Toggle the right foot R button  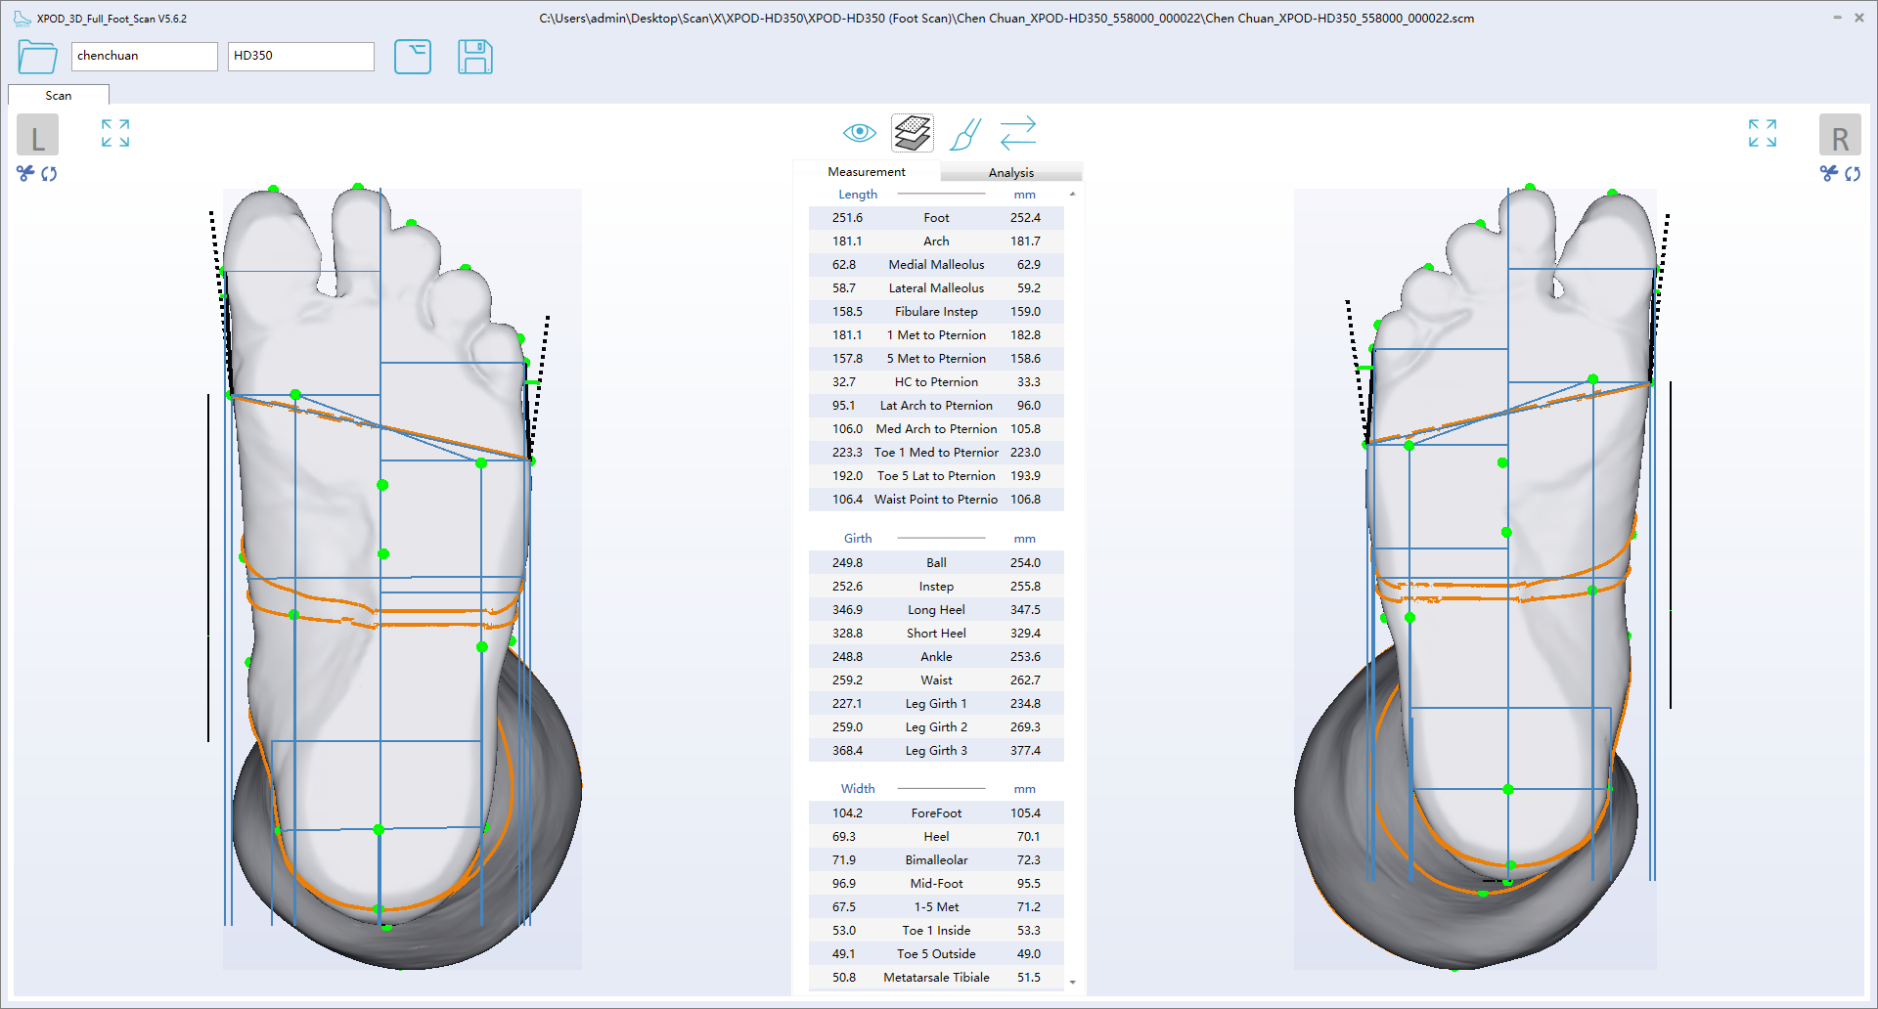[1839, 135]
